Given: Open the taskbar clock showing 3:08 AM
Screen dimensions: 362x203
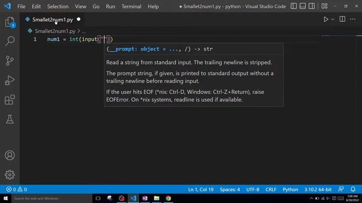Looking at the screenshot, I should (x=352, y=198).
